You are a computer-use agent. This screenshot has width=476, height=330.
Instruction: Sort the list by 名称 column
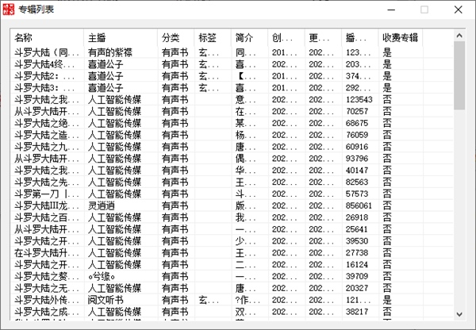click(46, 37)
